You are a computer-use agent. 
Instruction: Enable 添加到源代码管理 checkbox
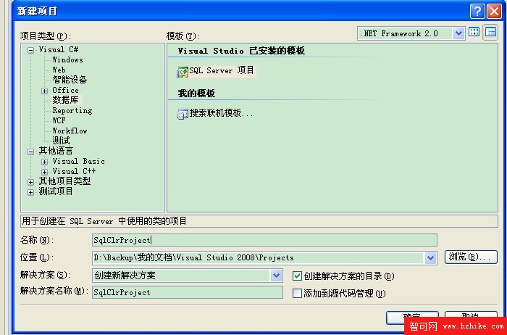297,293
